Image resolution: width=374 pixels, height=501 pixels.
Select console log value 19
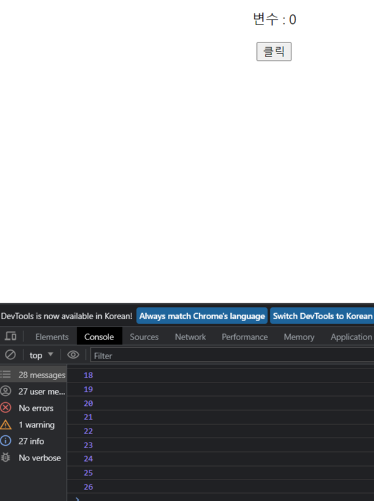pyautogui.click(x=88, y=389)
